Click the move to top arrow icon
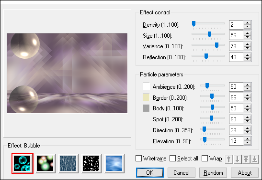 pyautogui.click(x=246, y=159)
